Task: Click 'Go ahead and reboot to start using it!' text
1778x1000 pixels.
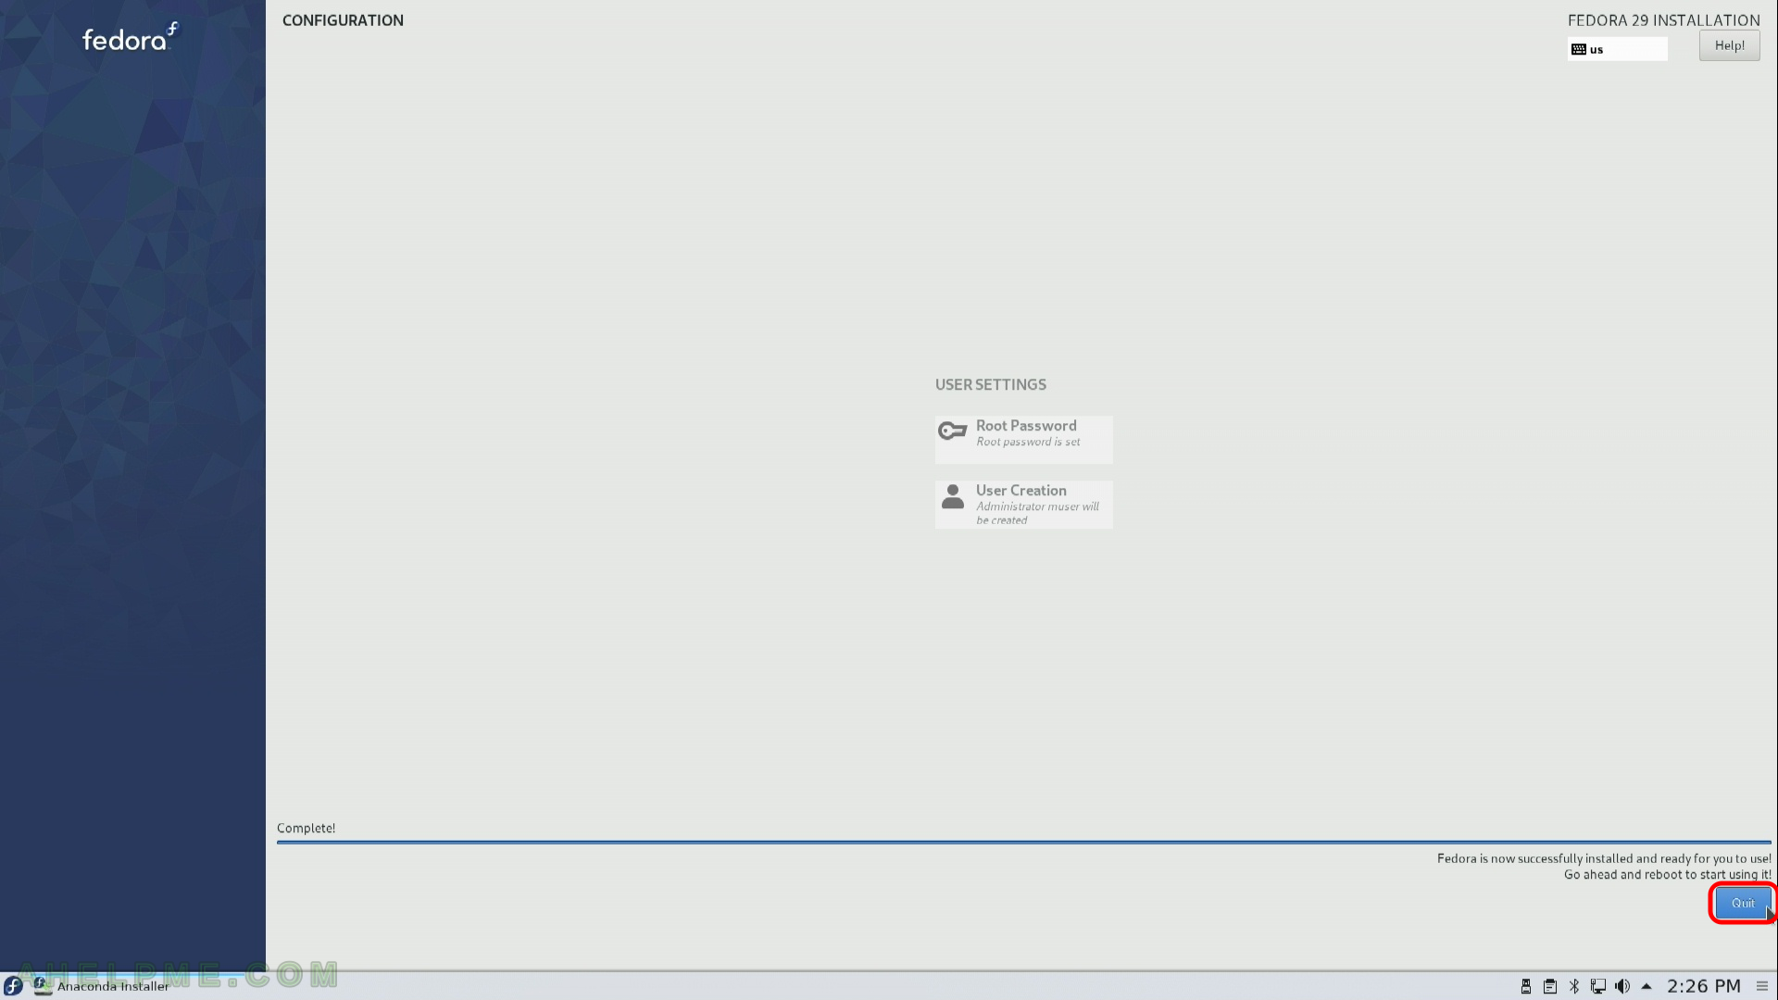Action: point(1667,874)
